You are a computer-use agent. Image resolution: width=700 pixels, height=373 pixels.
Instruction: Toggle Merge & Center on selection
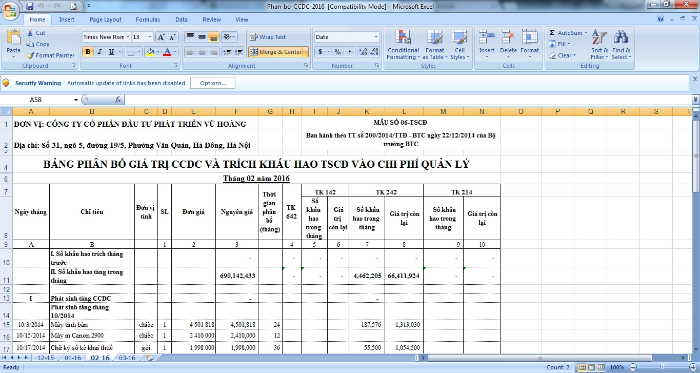276,52
